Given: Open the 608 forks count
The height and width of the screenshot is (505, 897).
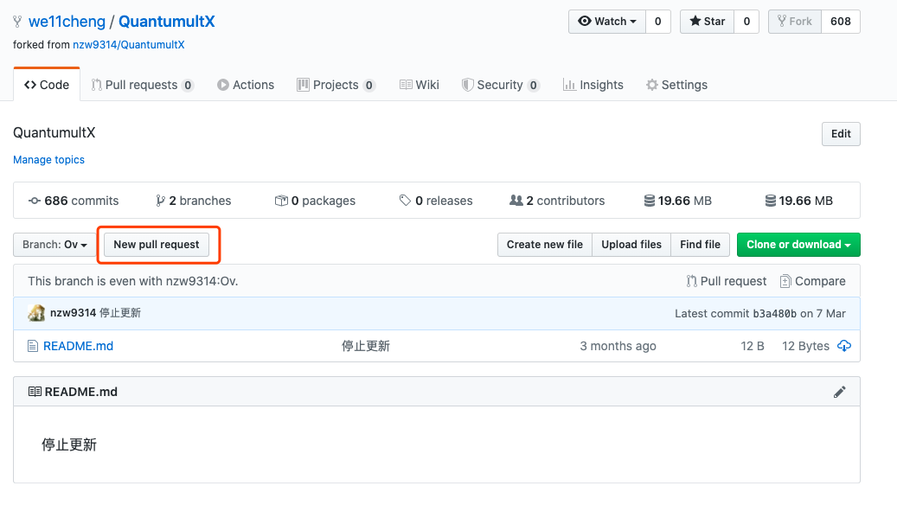Looking at the screenshot, I should click(x=841, y=21).
